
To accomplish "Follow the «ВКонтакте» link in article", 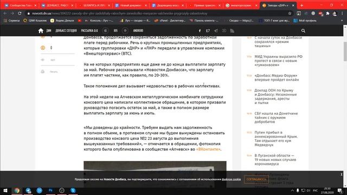I will coord(208,149).
